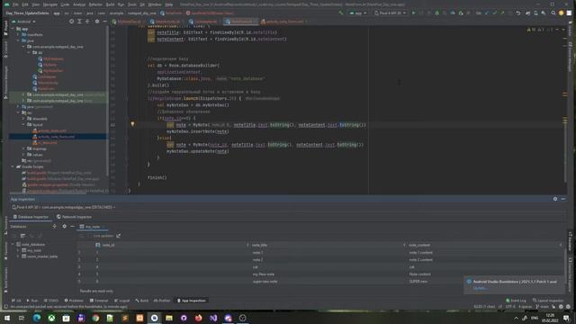Expand the my_note table node
The height and width of the screenshot is (324, 576).
click(18, 250)
